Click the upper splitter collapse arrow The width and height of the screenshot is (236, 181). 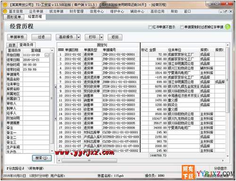[56, 87]
